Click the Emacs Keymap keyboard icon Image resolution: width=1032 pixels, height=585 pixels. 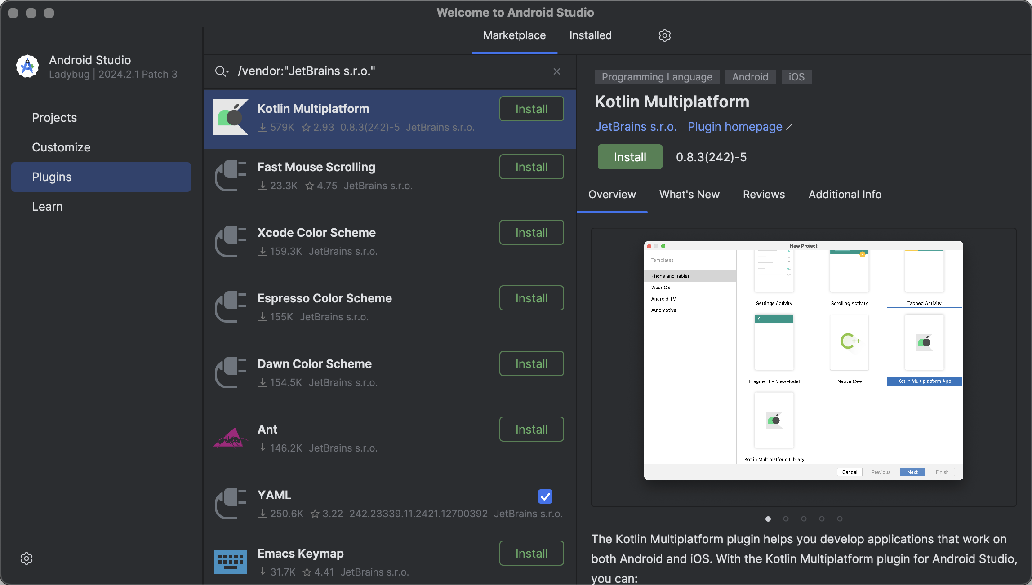click(x=231, y=562)
